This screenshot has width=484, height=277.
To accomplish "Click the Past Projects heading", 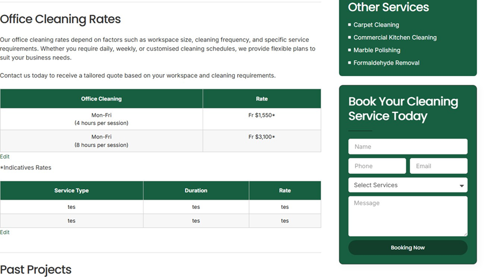I will pos(36,270).
